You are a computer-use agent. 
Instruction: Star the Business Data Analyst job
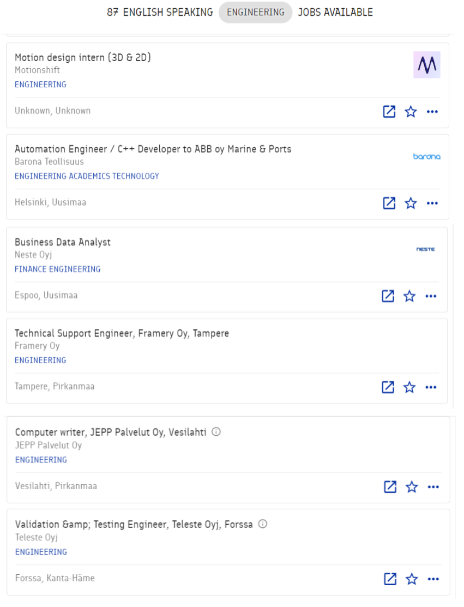click(409, 296)
